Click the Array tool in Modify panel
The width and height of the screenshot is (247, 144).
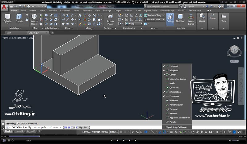click(98, 24)
